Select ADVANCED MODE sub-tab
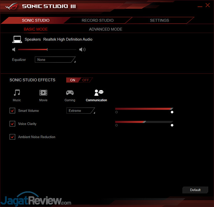Viewport: 214px width, 207px height. point(106,29)
